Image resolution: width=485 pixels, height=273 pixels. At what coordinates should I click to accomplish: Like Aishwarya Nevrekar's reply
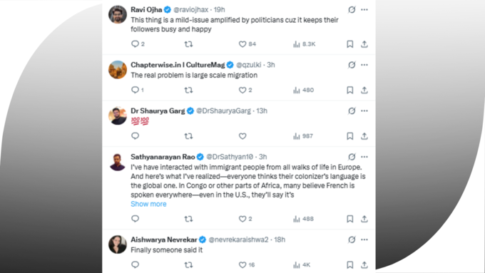coord(242,265)
